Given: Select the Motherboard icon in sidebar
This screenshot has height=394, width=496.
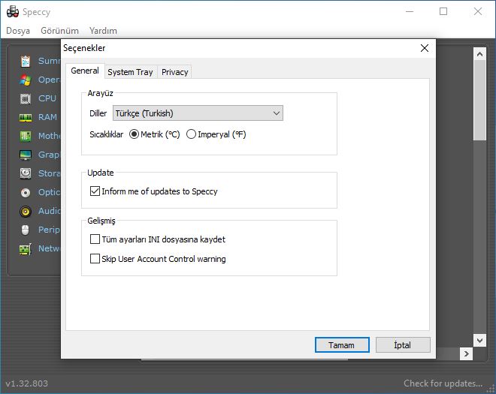Looking at the screenshot, I should (26, 136).
